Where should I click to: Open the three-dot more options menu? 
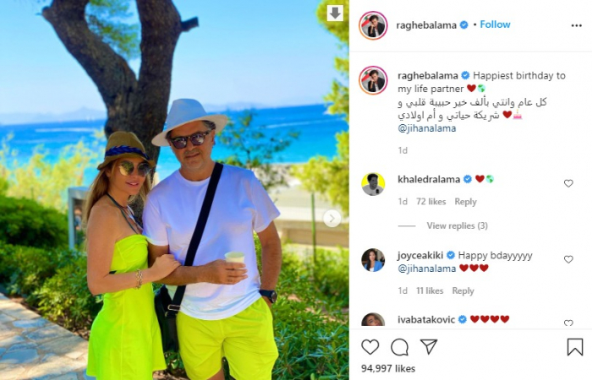576,25
